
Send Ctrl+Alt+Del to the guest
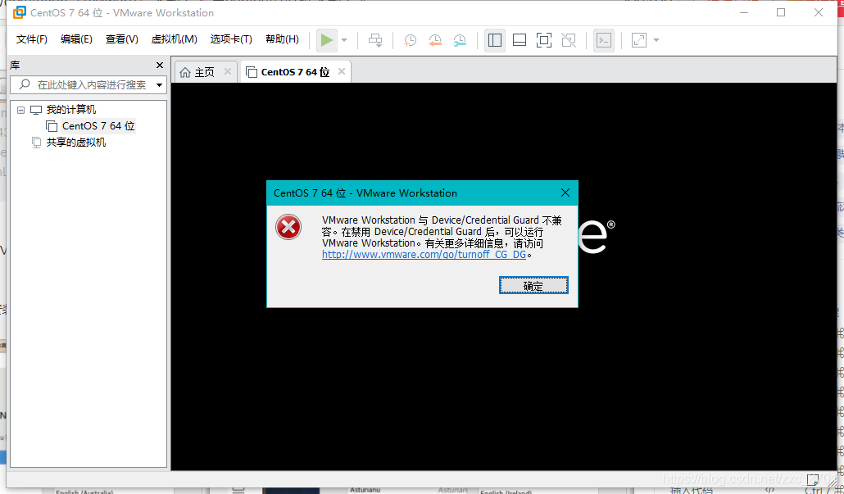pos(375,39)
